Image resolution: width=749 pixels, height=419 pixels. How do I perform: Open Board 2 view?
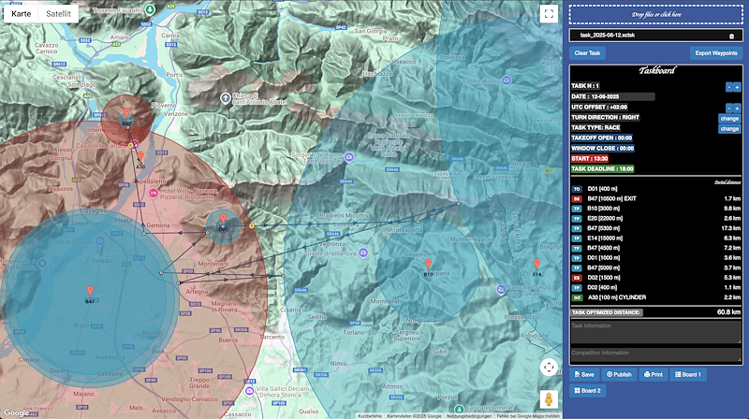587,390
